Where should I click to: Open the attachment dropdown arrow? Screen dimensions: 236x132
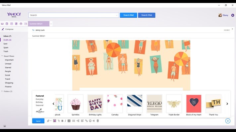51,121
